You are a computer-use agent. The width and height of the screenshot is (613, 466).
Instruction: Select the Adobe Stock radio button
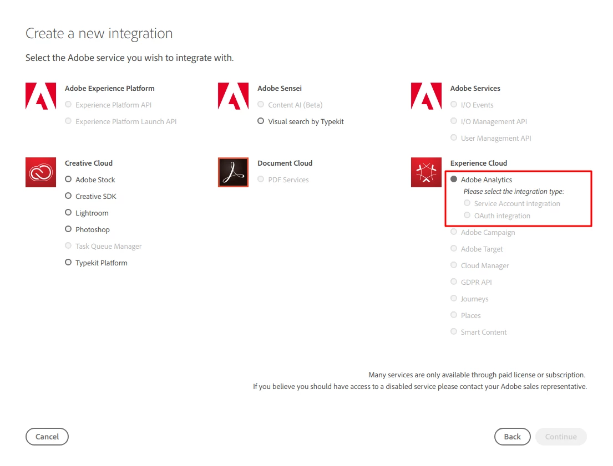click(x=68, y=180)
